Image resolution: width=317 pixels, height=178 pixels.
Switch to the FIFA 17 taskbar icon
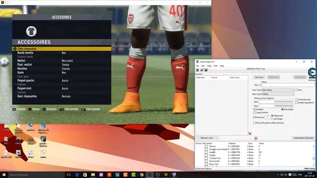coord(166,175)
